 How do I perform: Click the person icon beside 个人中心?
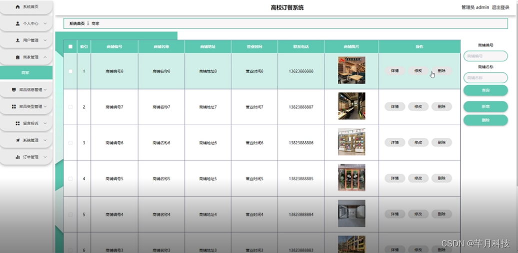17,23
